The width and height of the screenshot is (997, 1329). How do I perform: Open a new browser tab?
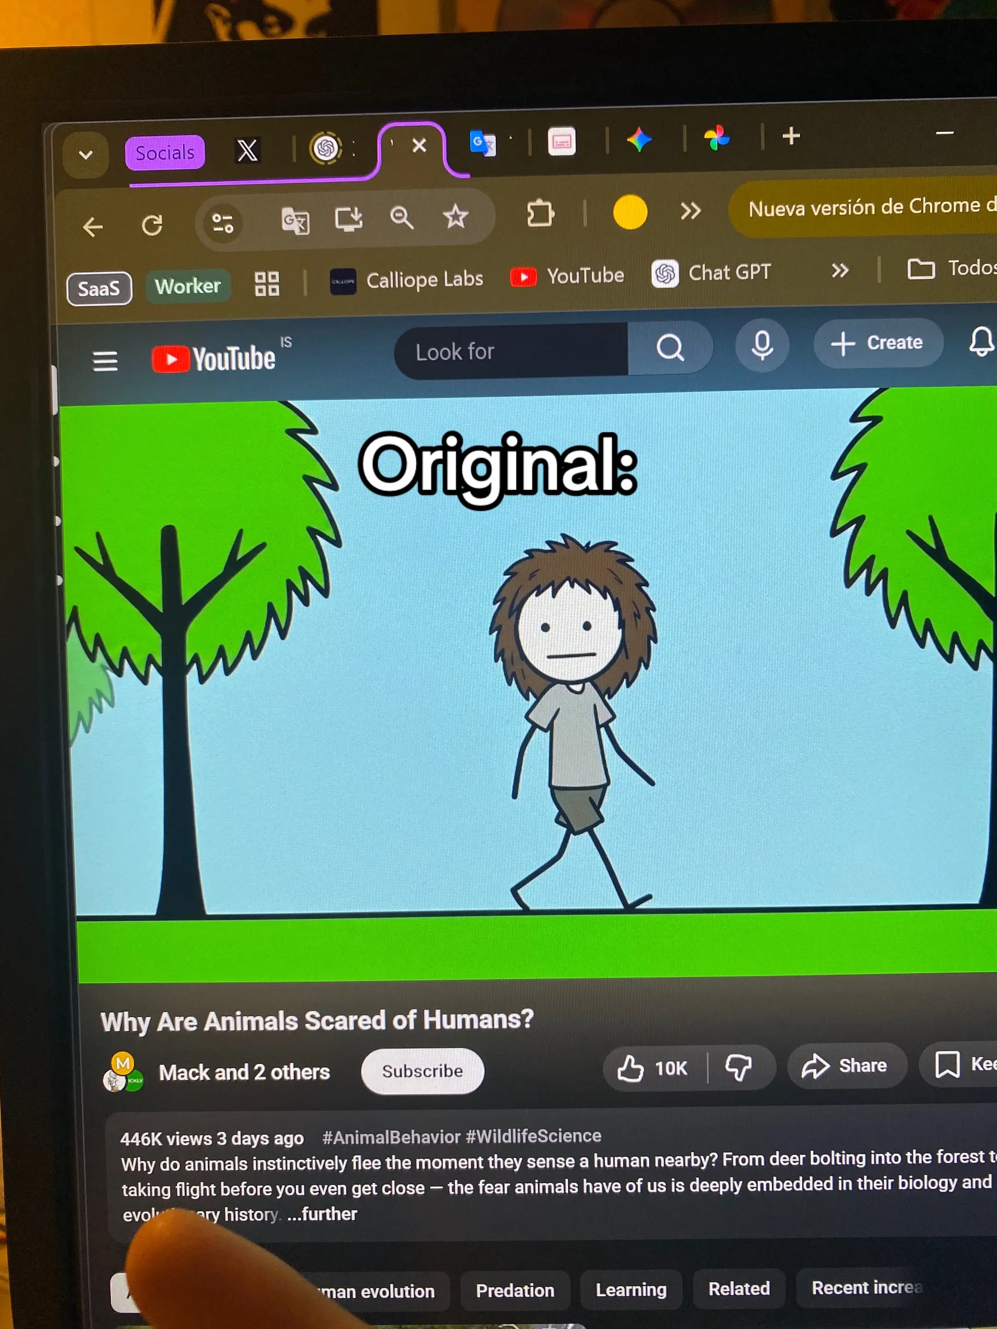tap(791, 136)
